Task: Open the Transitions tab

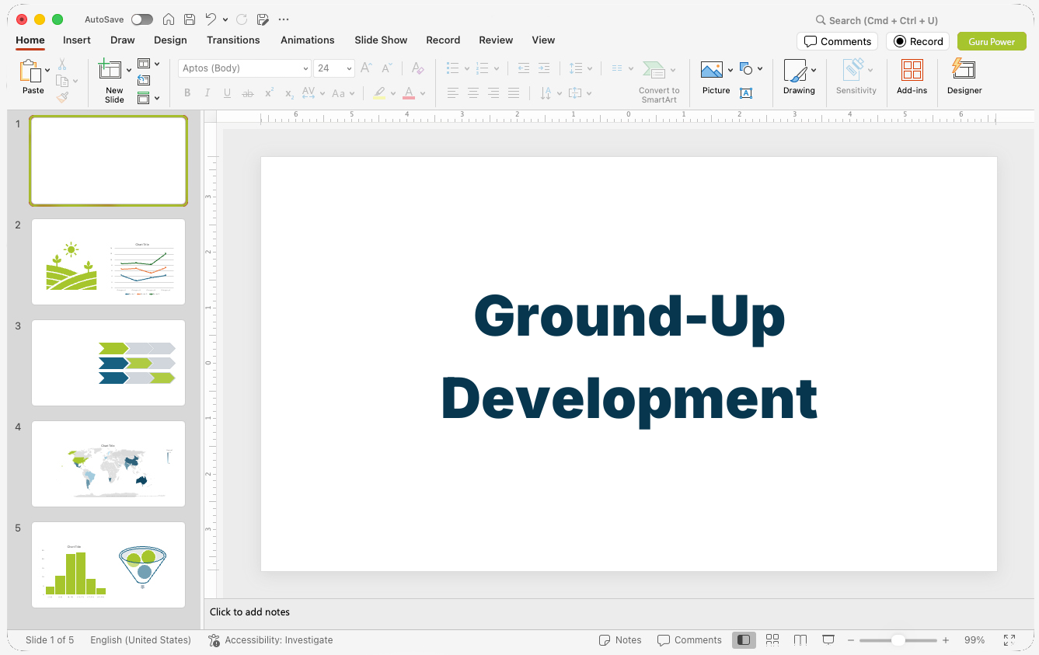Action: (233, 40)
